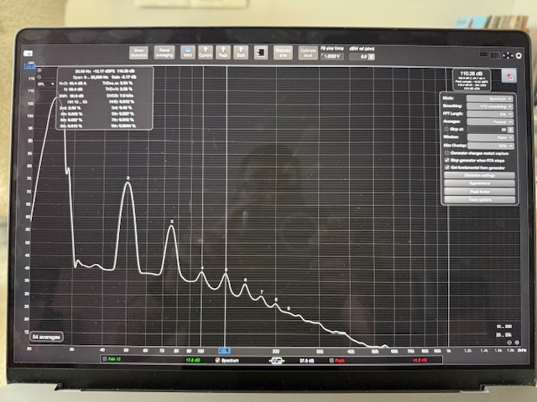Open the Appearance settings button
This screenshot has width=537, height=402.
coord(480,183)
